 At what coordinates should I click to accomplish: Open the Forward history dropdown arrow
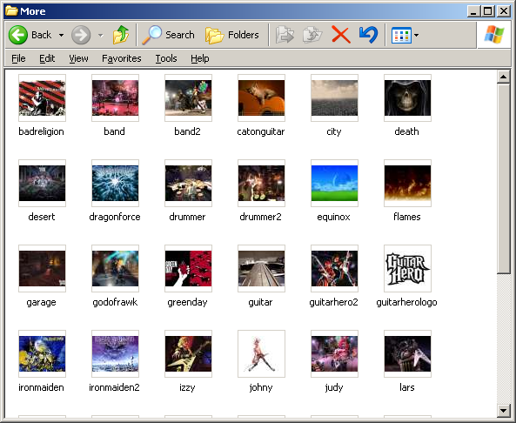101,35
